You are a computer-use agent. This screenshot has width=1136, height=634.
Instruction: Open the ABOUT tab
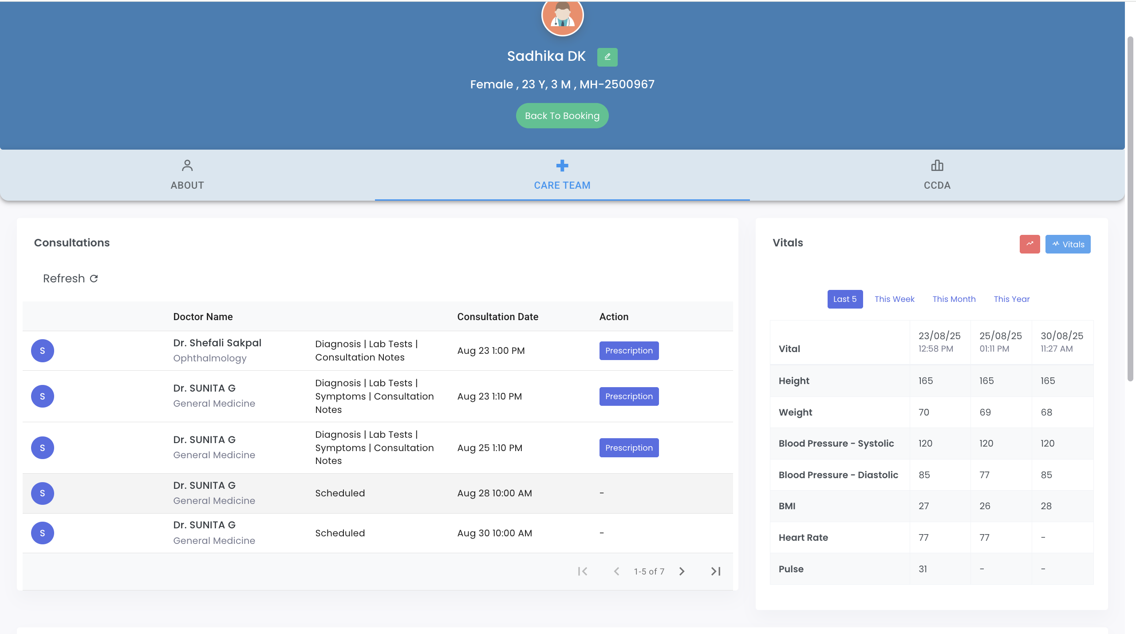pyautogui.click(x=187, y=175)
